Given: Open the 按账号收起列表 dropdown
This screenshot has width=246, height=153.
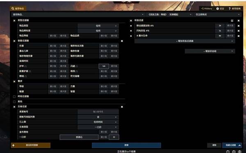Looking at the screenshot, I should pos(98,117).
